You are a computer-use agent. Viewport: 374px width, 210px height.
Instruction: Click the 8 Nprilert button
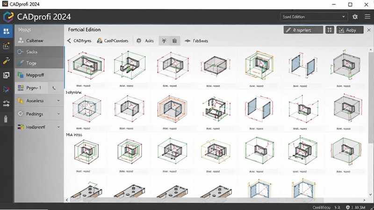click(303, 30)
